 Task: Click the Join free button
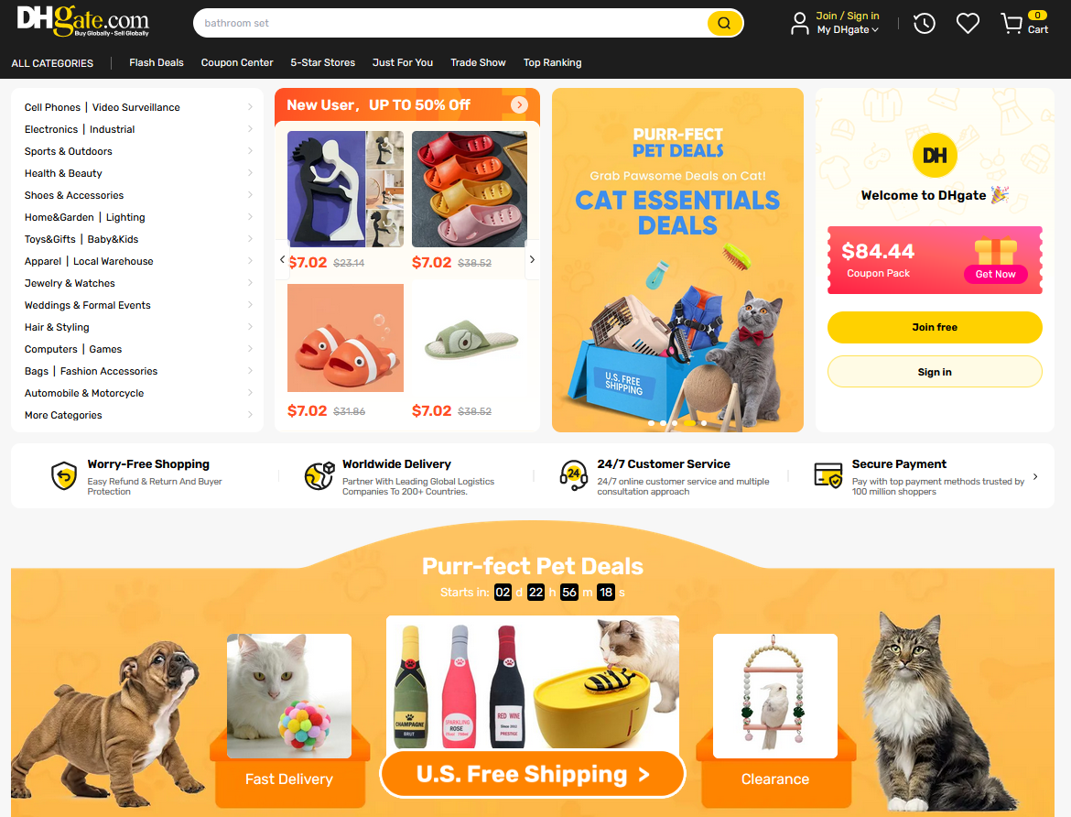coord(935,327)
